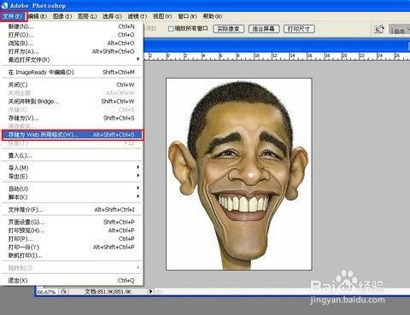Open the 帮助(H) menu
The height and width of the screenshot is (315, 410).
coord(213,16)
